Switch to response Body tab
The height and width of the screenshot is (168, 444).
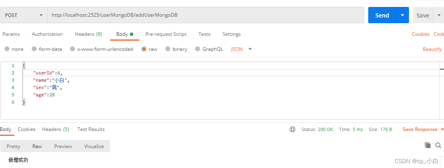[x=6, y=129]
